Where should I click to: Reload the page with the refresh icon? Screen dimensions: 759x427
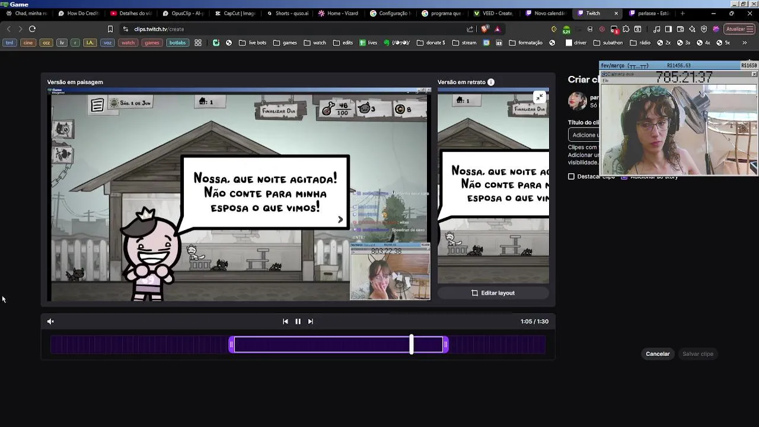[x=32, y=28]
